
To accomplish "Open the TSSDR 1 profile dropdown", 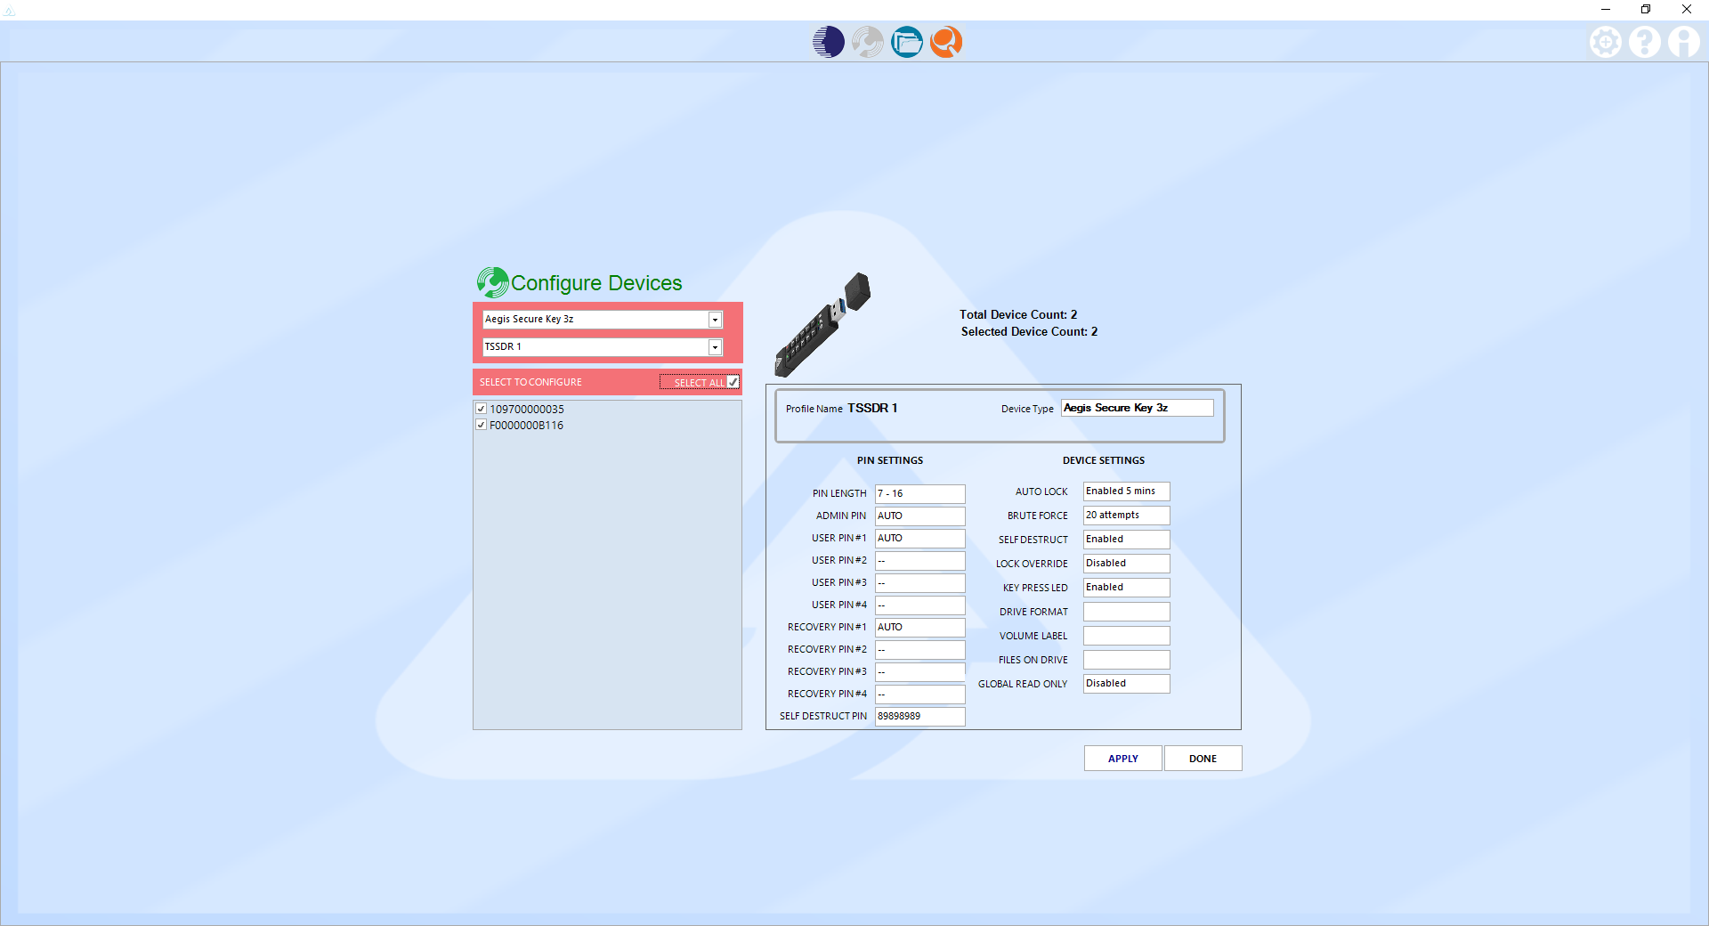I will click(714, 347).
